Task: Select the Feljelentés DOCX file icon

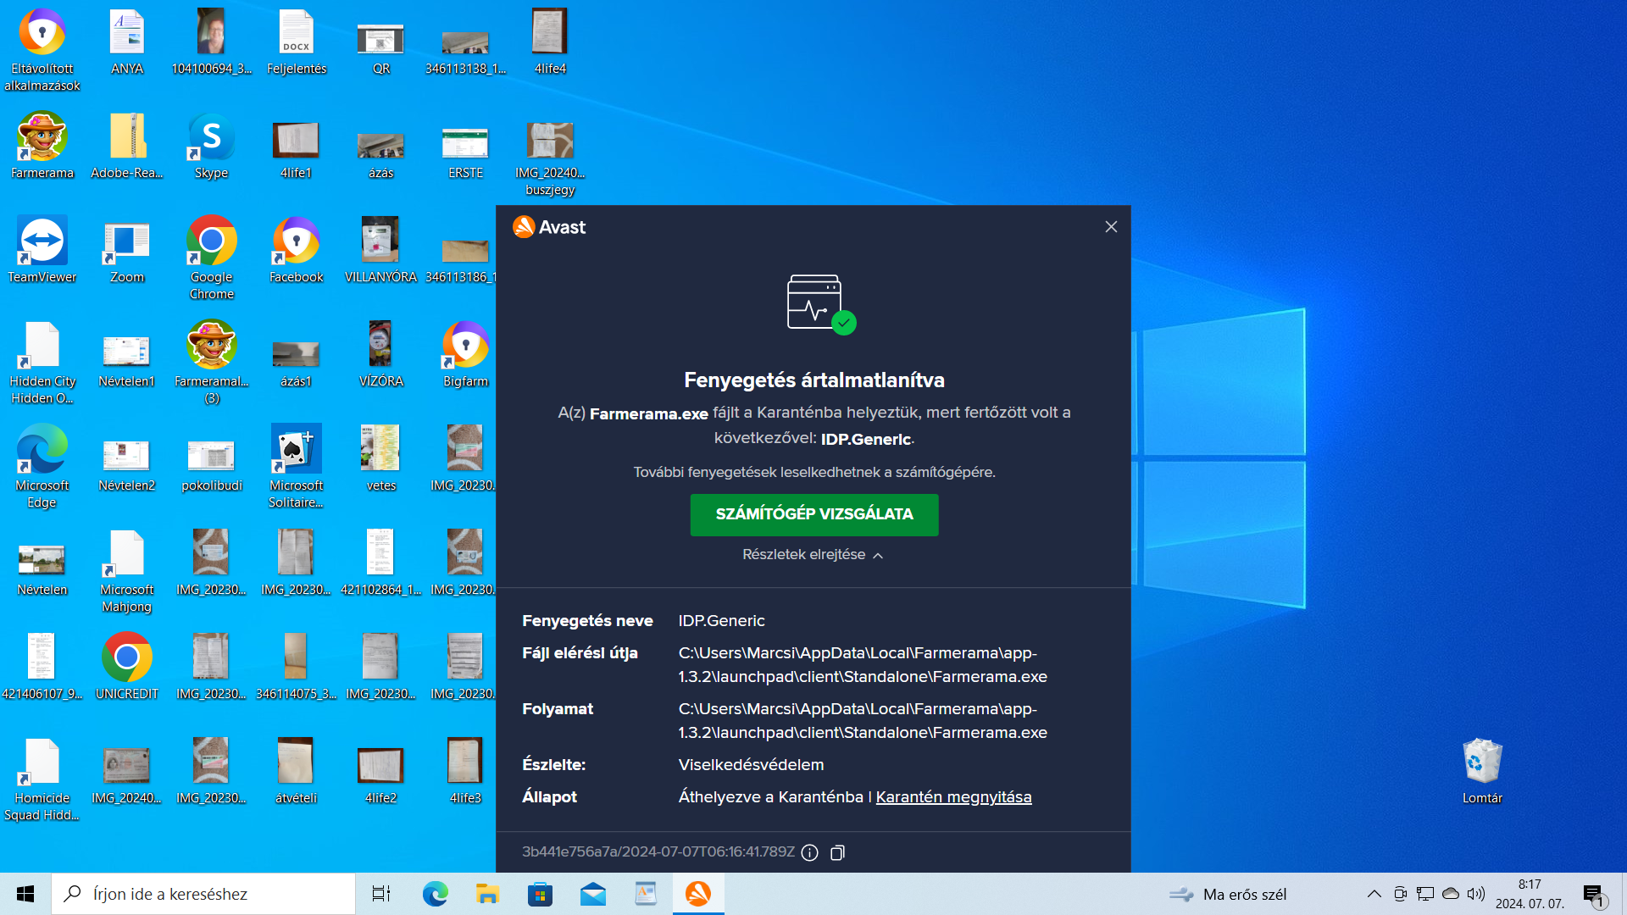Action: click(297, 42)
